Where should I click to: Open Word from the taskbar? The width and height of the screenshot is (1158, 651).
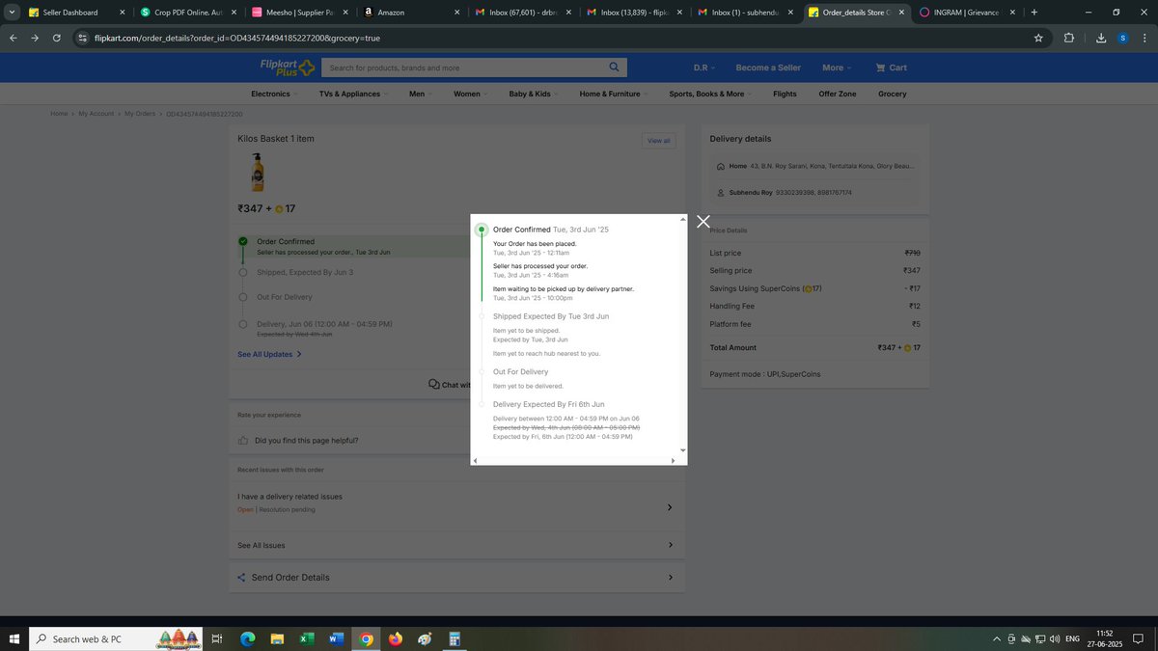click(x=336, y=638)
